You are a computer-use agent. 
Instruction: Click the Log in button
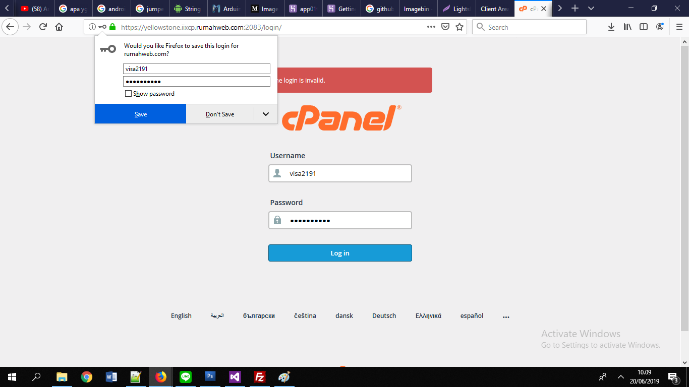[x=340, y=253]
